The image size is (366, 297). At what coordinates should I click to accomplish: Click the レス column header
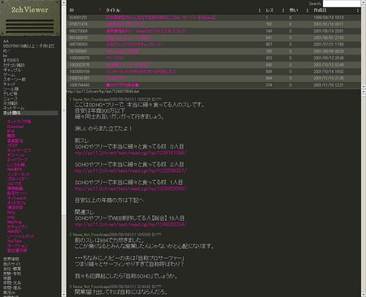tap(269, 11)
